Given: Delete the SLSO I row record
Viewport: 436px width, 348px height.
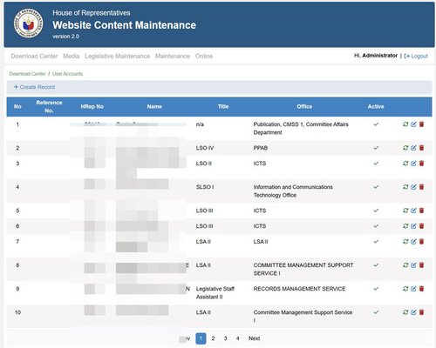Looking at the screenshot, I should coord(421,187).
